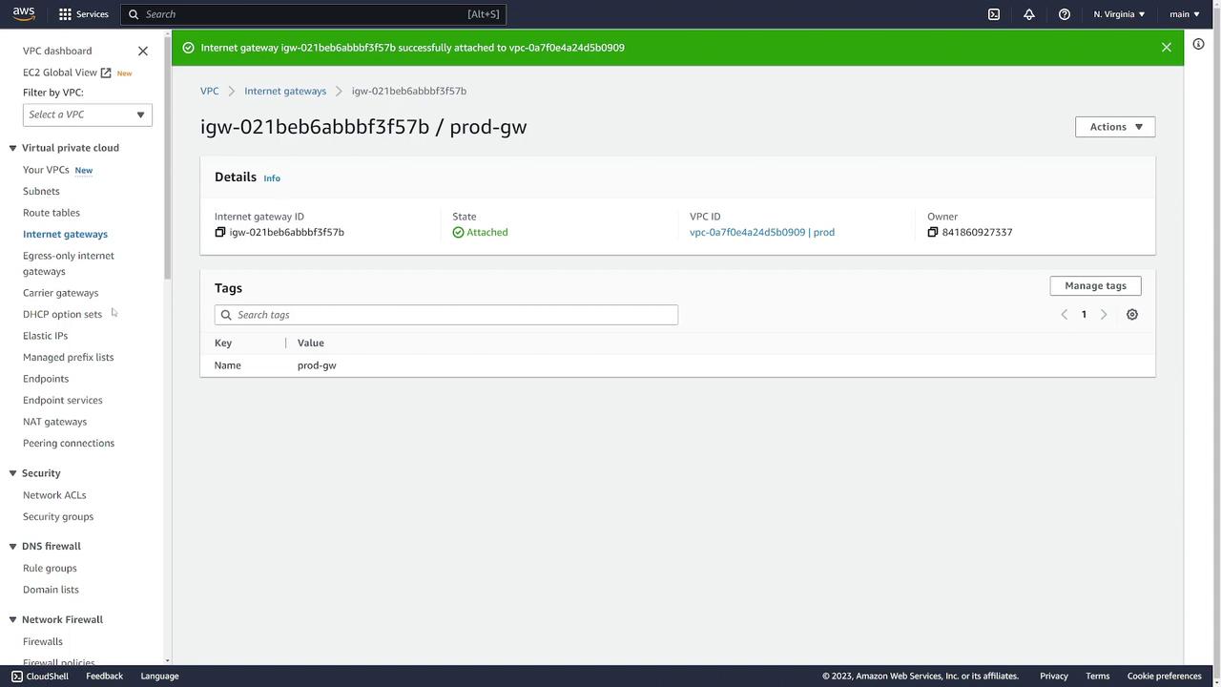Open DNS firewall Rule groups

[x=50, y=568]
